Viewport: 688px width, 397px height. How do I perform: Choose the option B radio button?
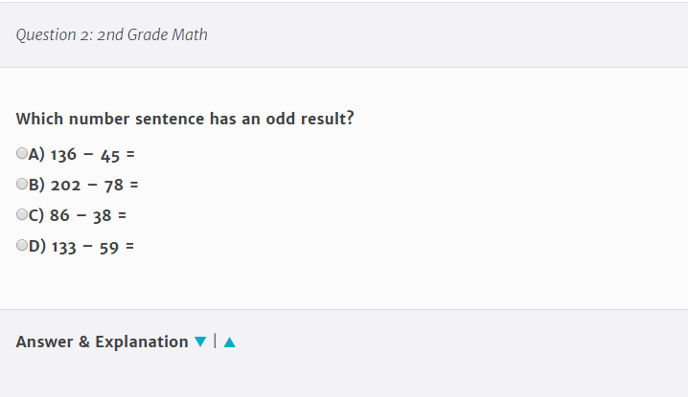(x=22, y=184)
